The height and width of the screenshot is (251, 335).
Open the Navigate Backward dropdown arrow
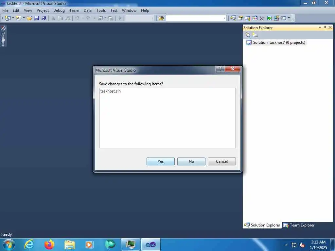pos(105,18)
